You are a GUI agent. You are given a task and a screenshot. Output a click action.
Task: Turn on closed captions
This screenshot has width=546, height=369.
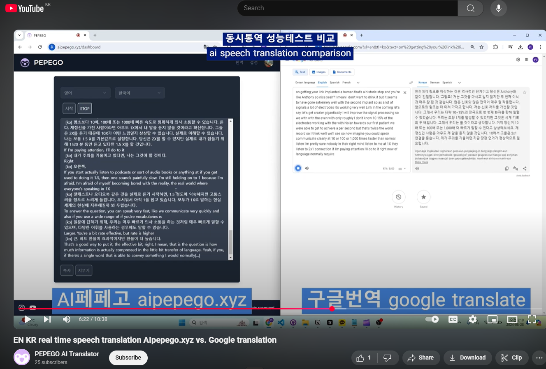(453, 319)
